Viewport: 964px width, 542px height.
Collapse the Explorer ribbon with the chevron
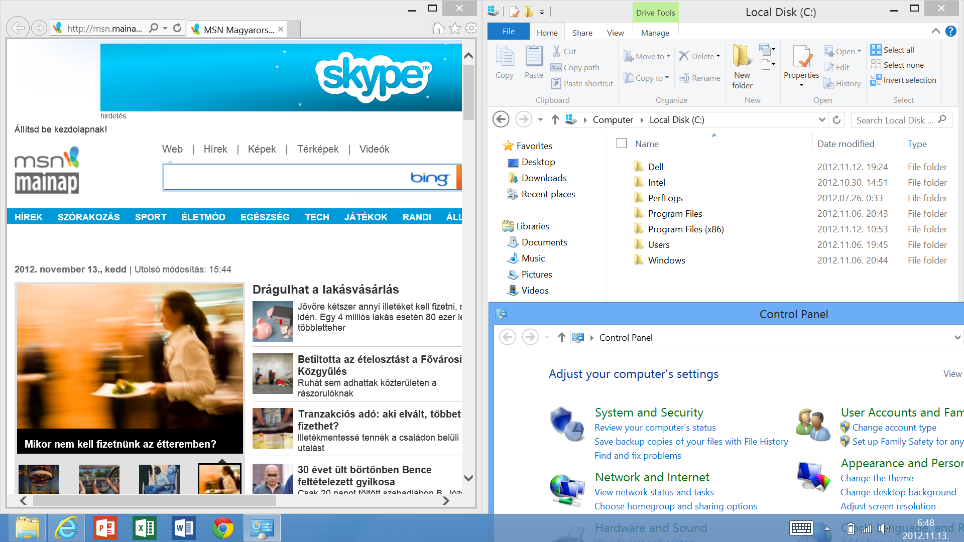pos(935,31)
